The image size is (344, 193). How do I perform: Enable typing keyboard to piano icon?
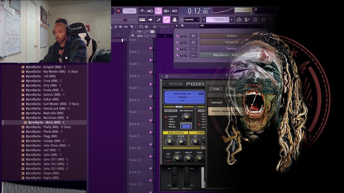coord(142,20)
